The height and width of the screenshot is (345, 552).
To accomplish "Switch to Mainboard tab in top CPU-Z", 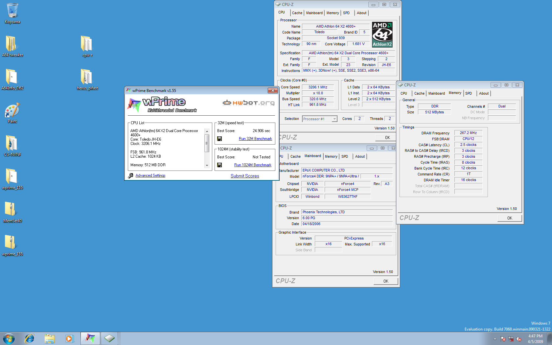I will click(x=314, y=13).
